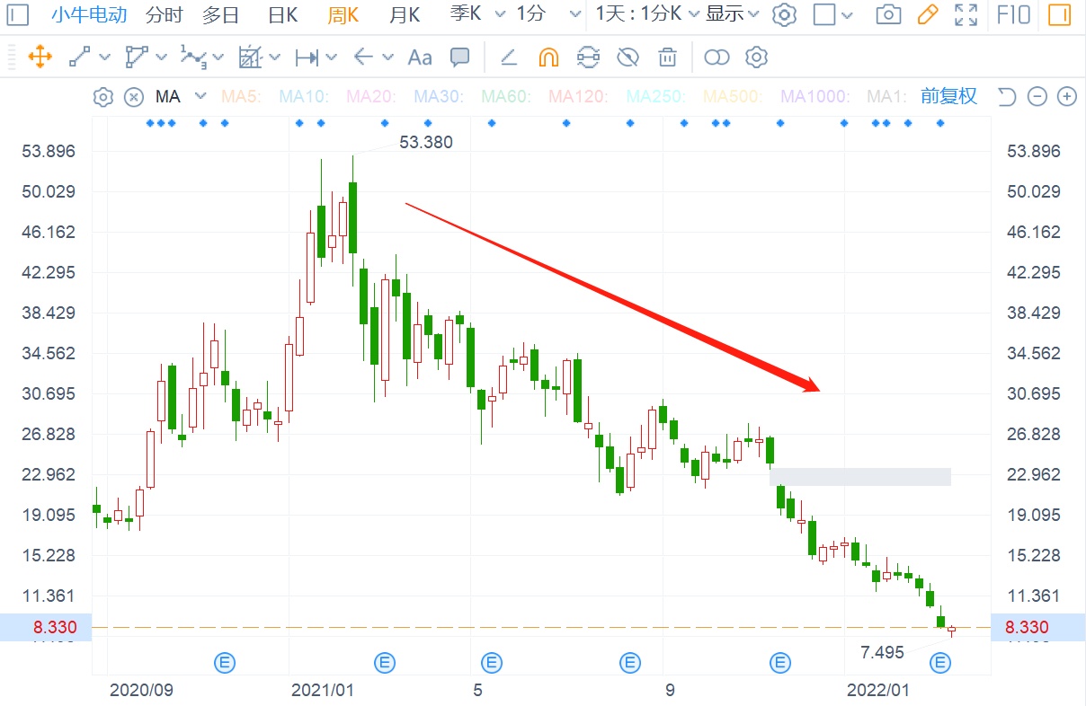Expand the MA indicator dropdown
The image size is (1086, 706).
[x=200, y=96]
